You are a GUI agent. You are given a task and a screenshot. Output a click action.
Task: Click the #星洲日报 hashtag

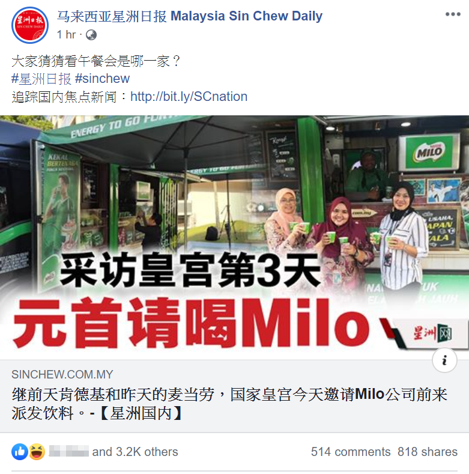(41, 79)
